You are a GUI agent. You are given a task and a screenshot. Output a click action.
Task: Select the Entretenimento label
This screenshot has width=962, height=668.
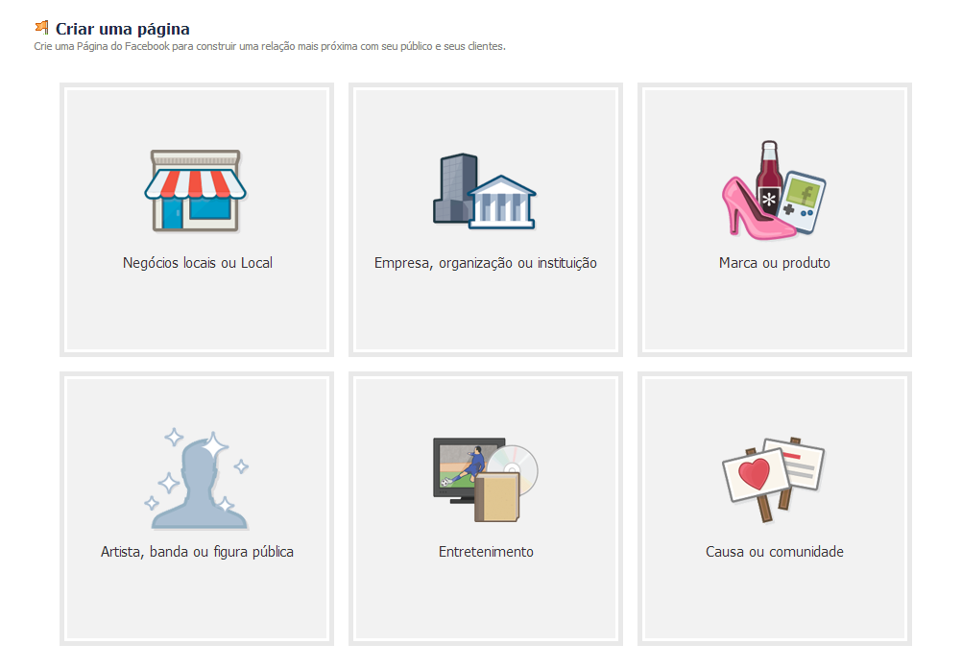point(486,552)
